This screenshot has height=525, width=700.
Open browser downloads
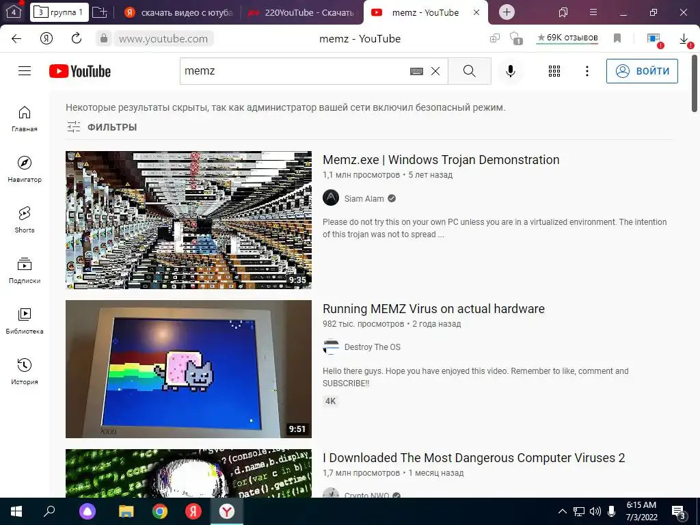(x=684, y=39)
